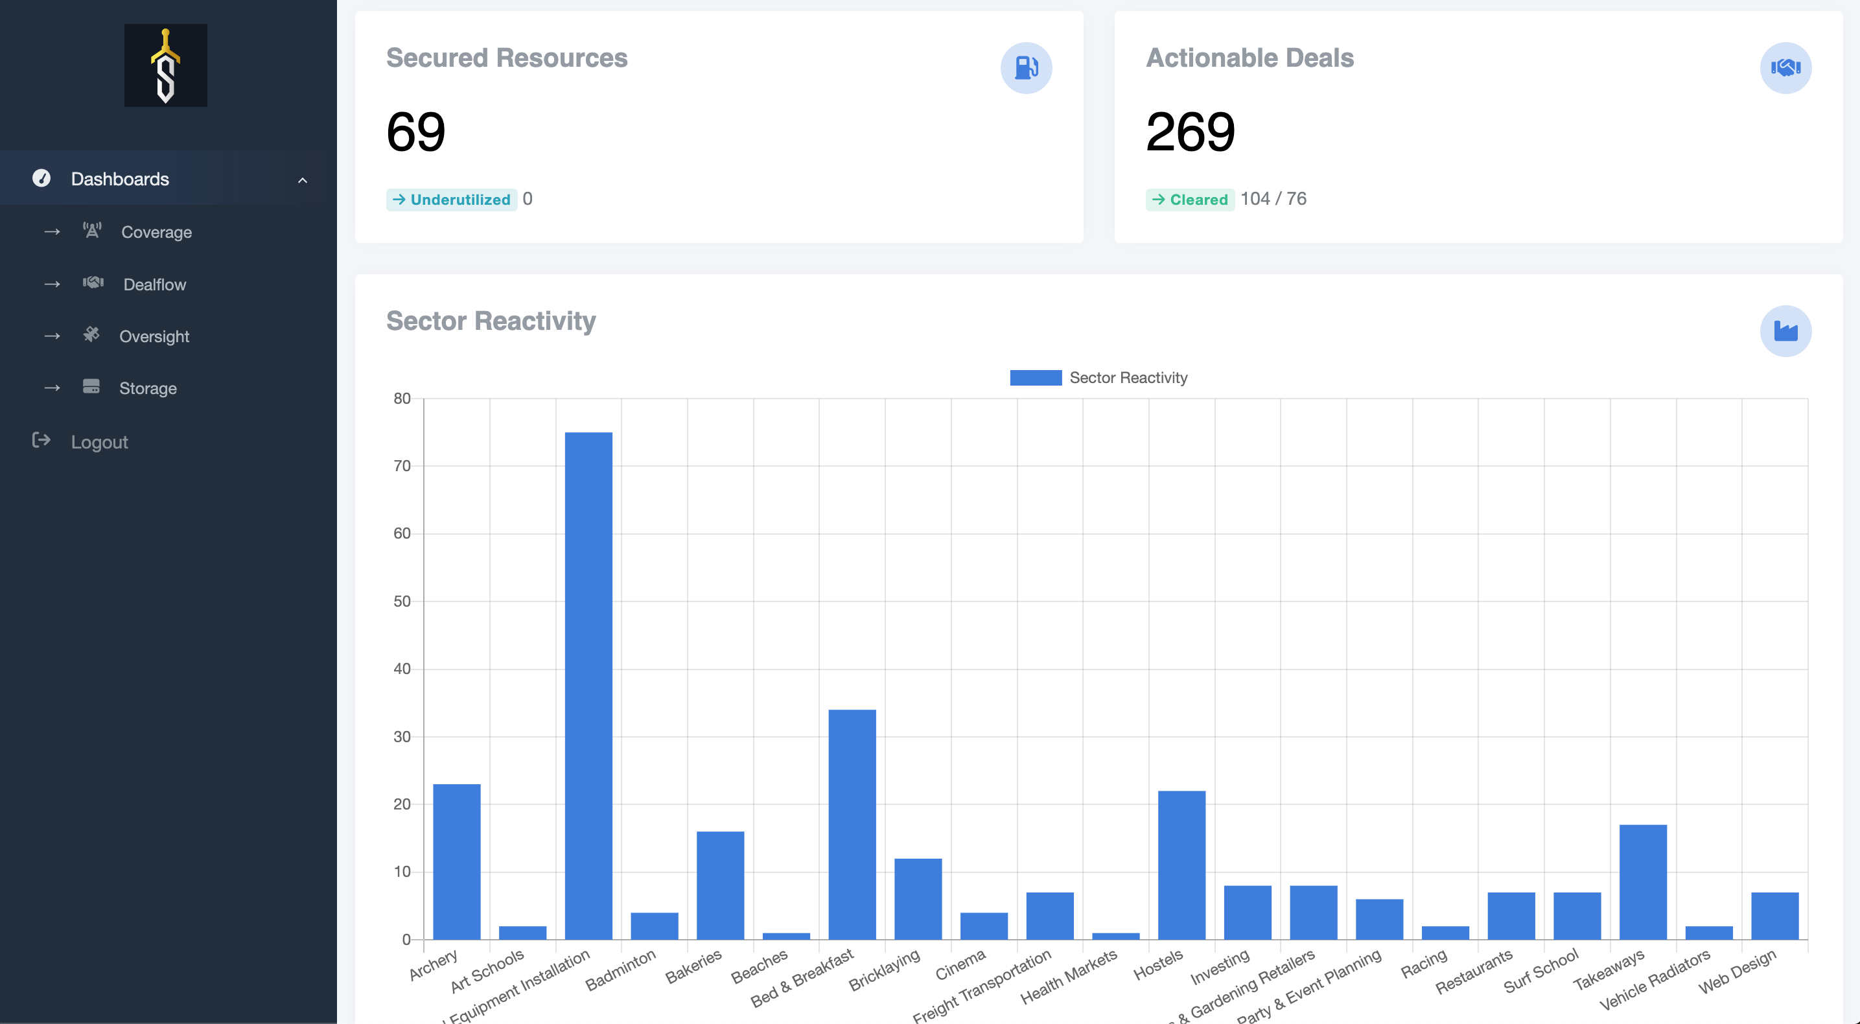This screenshot has width=1860, height=1024.
Task: Click the Cleared badge on Actionable Deals
Action: [x=1190, y=200]
